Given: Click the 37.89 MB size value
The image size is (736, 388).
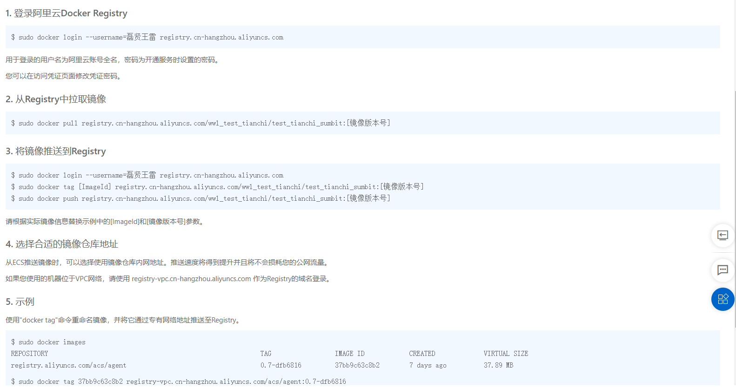Looking at the screenshot, I should (x=498, y=365).
